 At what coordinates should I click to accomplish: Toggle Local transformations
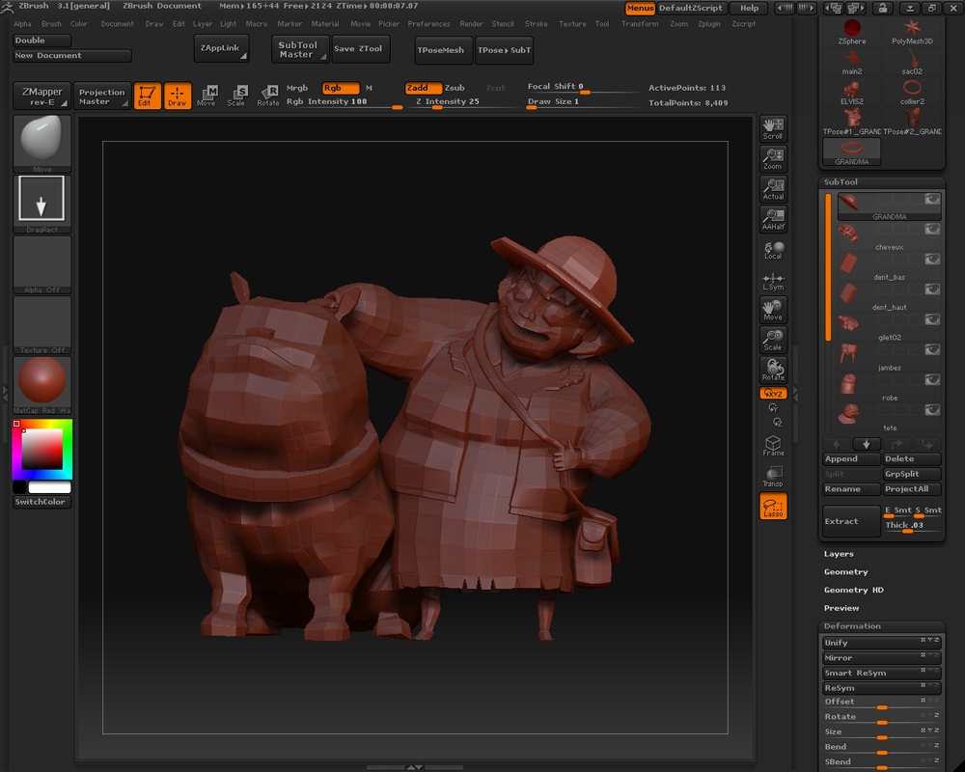(x=773, y=249)
